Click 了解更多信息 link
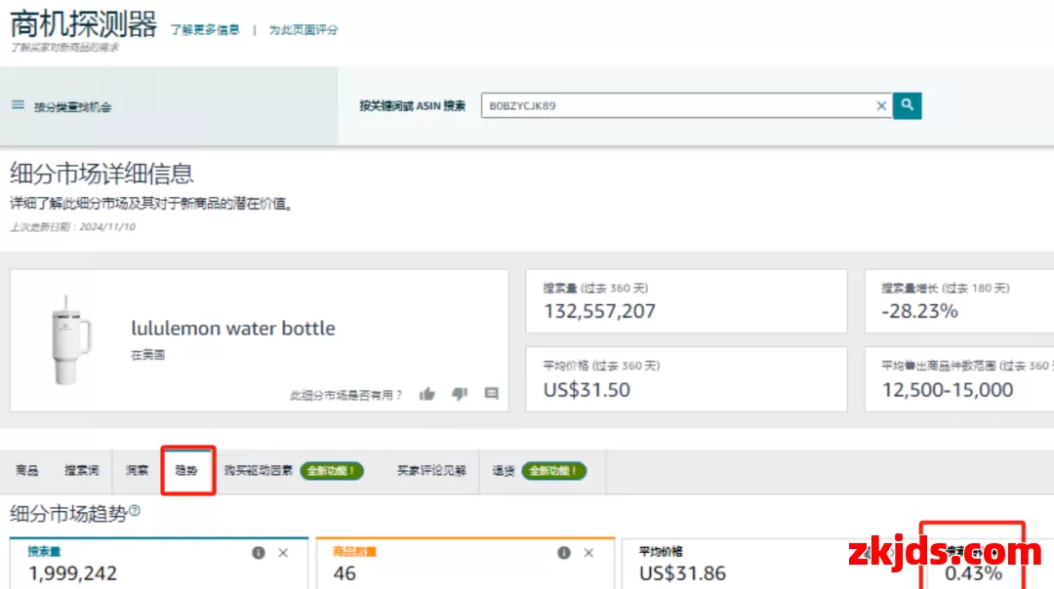This screenshot has width=1054, height=589. [204, 29]
